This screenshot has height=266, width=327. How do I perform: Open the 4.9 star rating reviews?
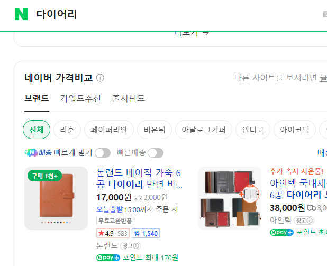tap(113, 233)
